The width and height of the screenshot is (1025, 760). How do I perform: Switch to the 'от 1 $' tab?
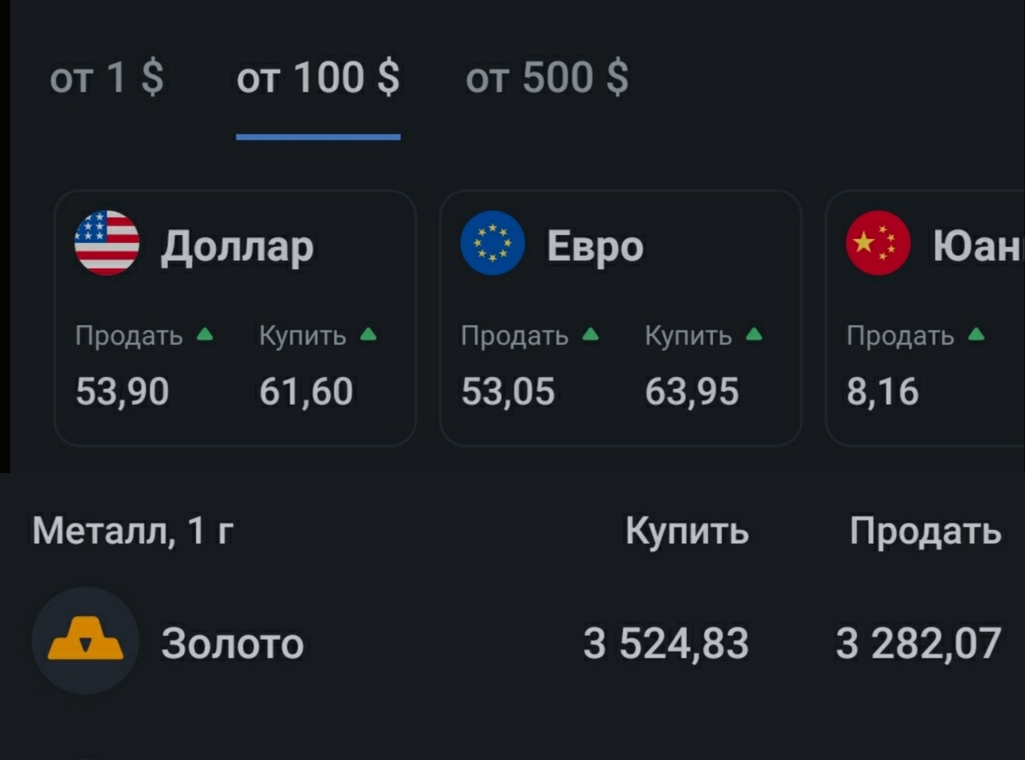point(107,78)
